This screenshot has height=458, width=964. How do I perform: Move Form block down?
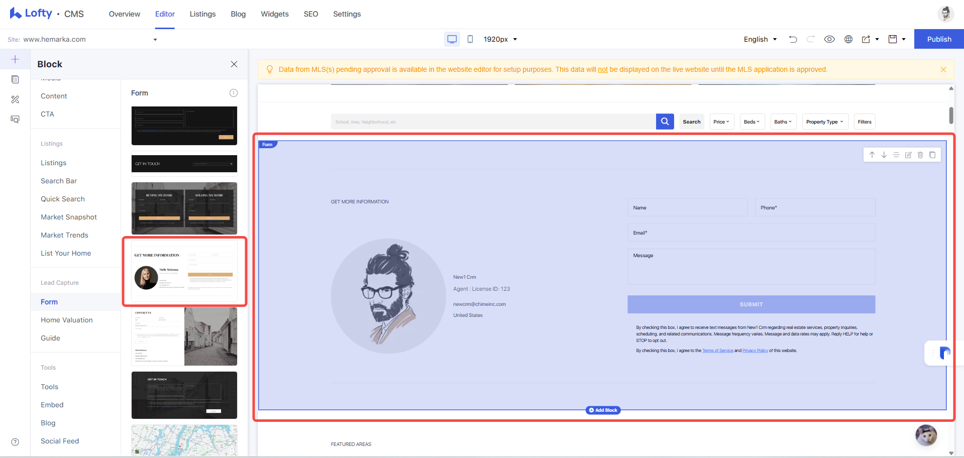[884, 155]
